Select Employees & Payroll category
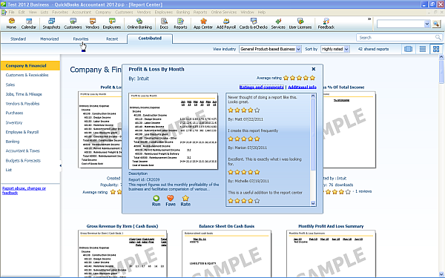 point(22,132)
